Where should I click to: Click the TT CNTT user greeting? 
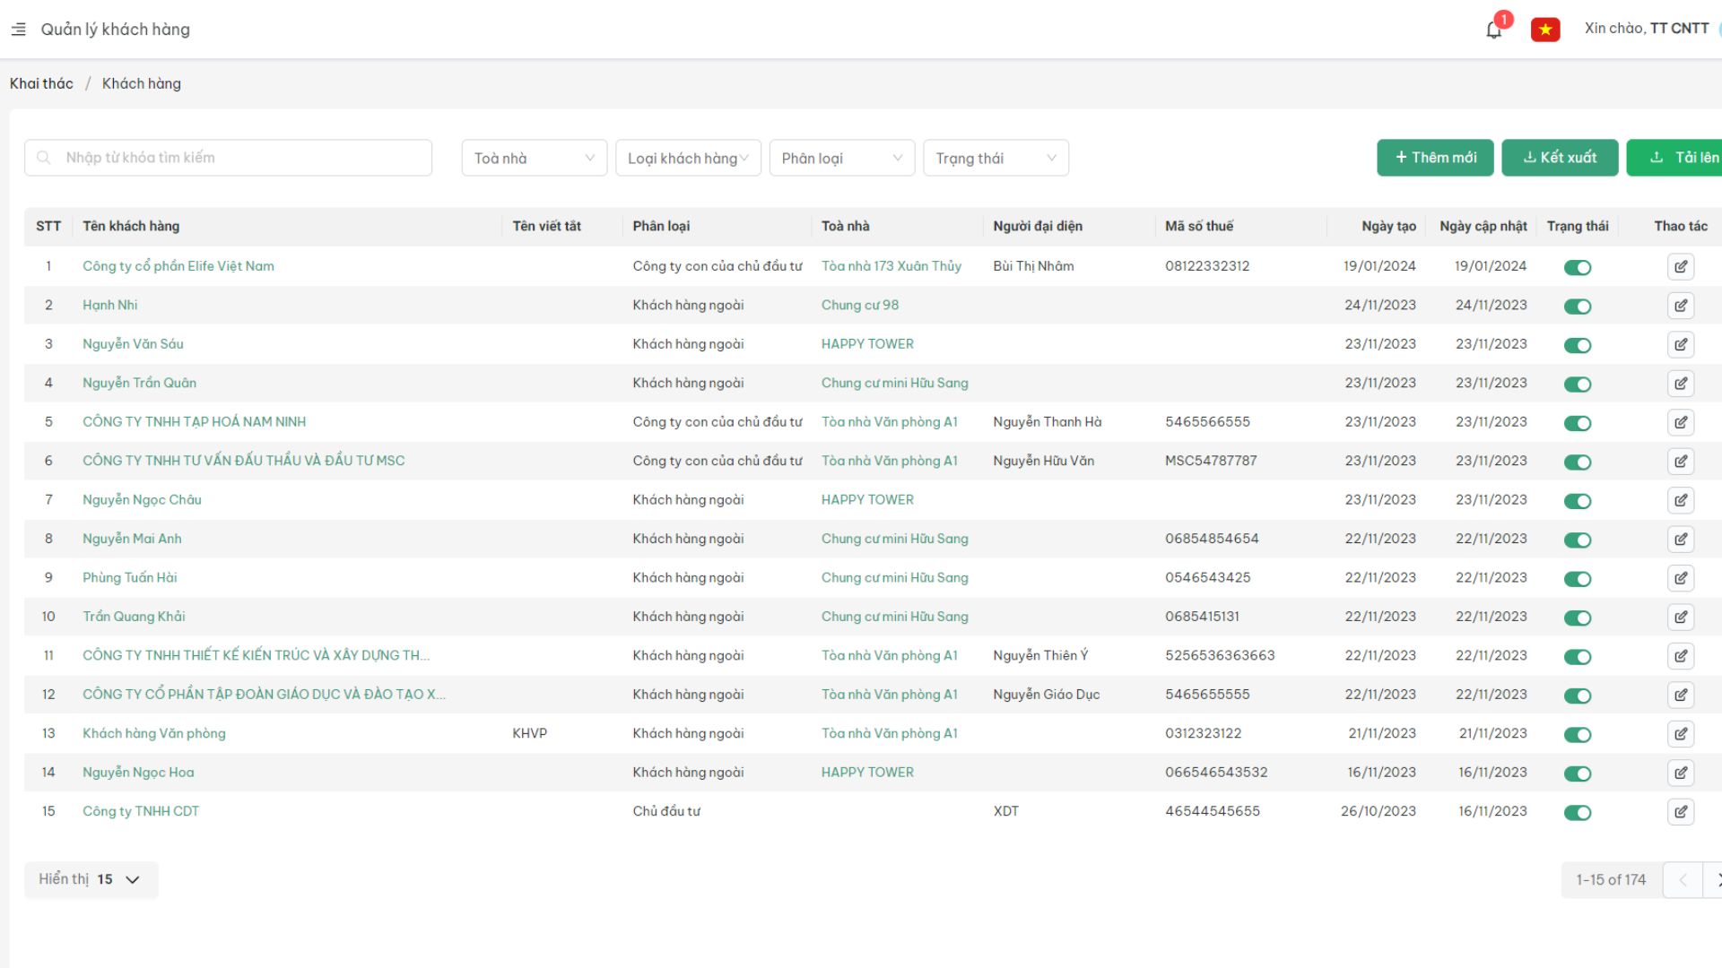(x=1647, y=29)
